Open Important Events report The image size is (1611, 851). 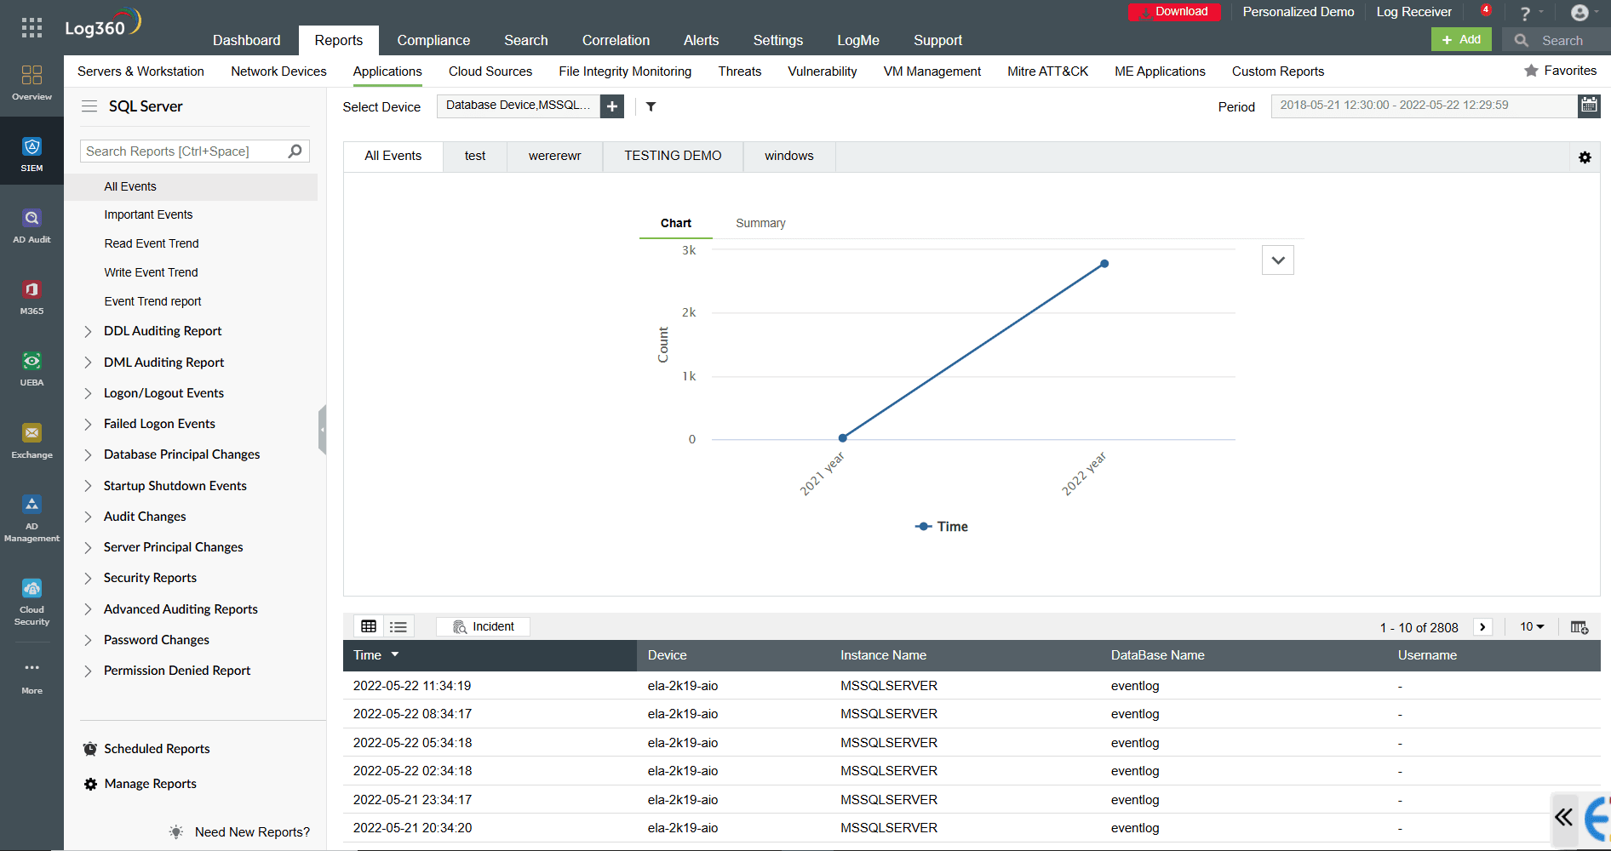point(148,214)
